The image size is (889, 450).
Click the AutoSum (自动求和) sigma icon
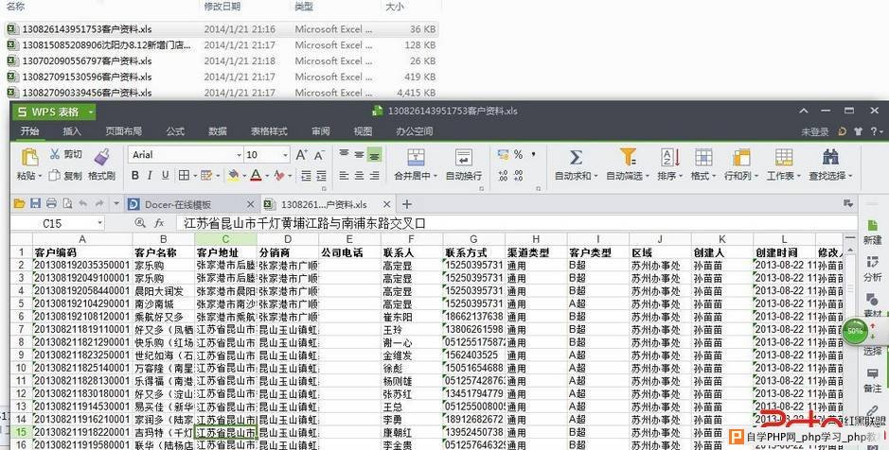click(576, 157)
